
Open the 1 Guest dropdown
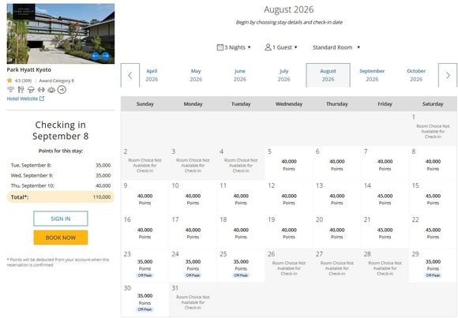click(281, 47)
